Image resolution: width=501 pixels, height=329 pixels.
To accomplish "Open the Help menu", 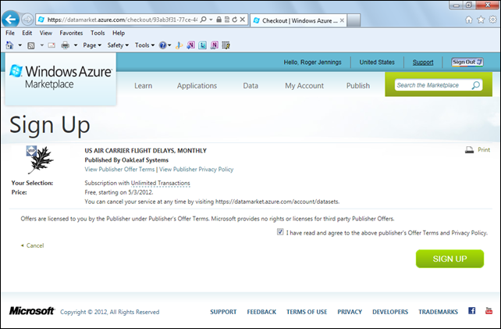I will 118,33.
